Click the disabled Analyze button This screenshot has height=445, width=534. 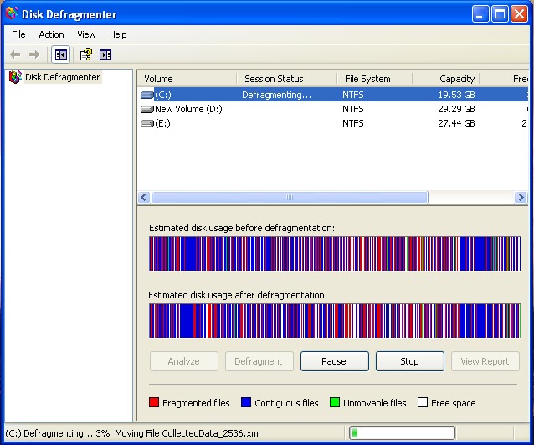click(184, 361)
